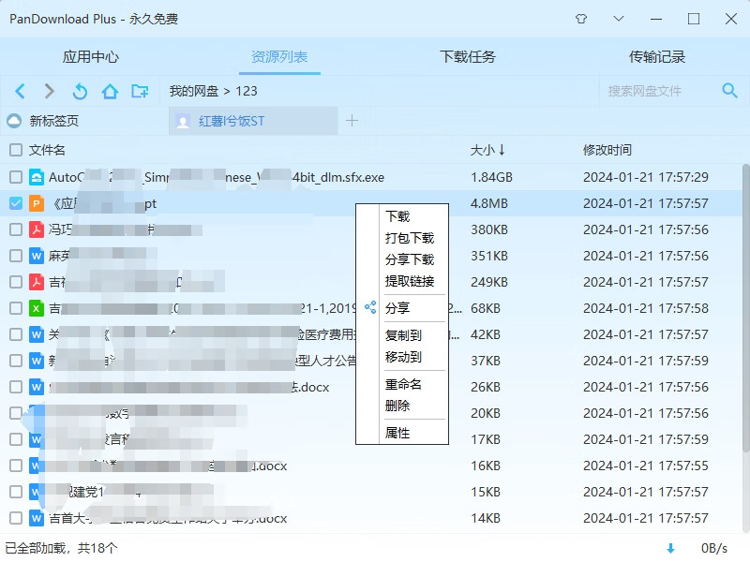Screen dimensions: 750x562
Task: Click the cloud icon on 新标签页 tab
Action: 14,120
